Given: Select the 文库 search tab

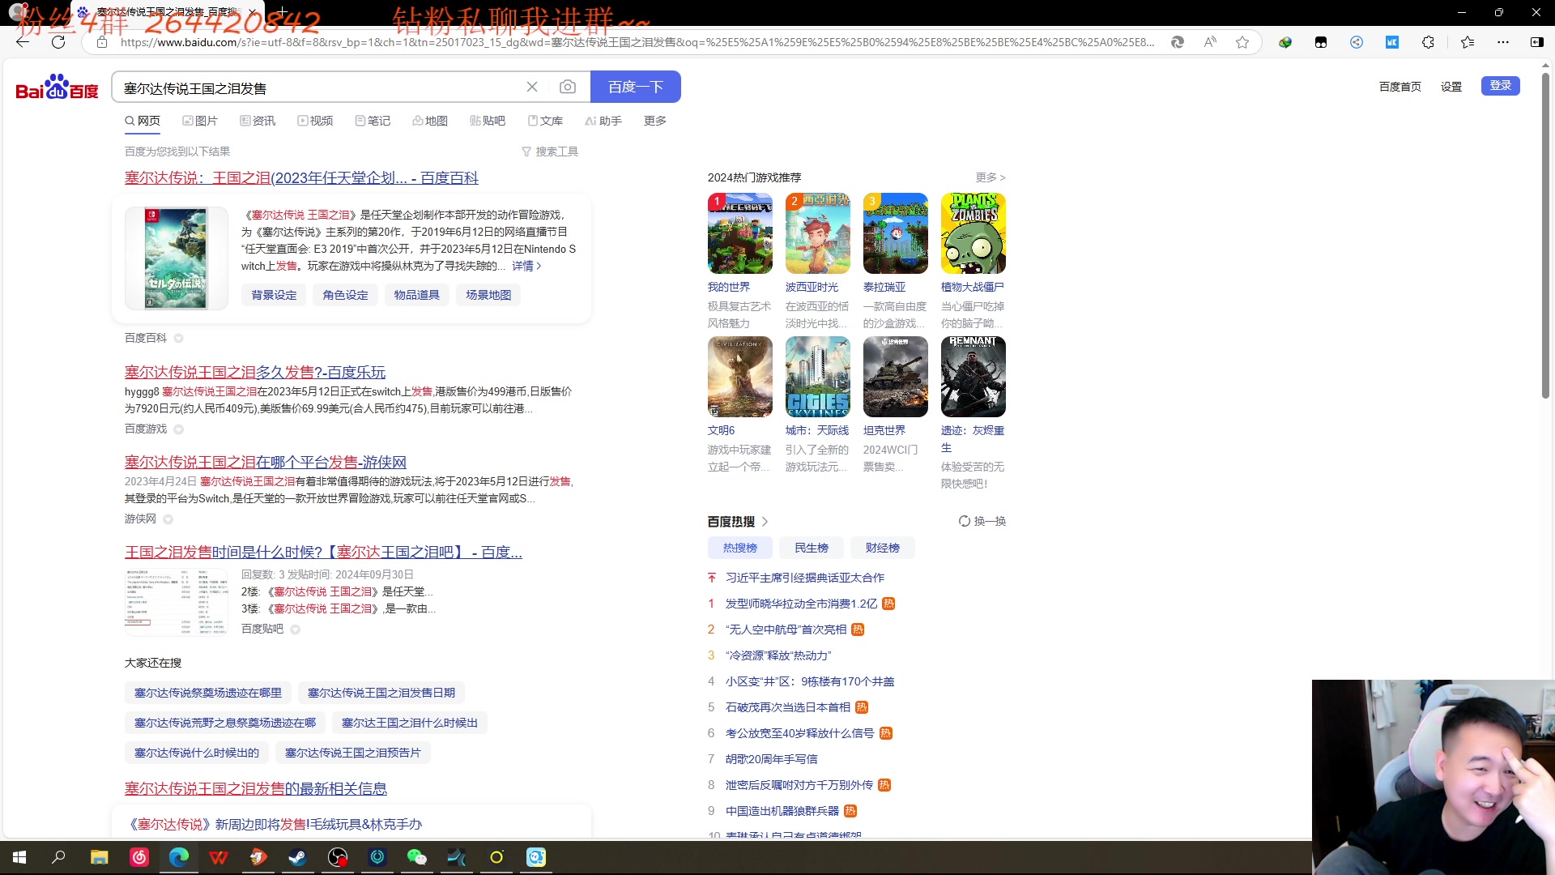Looking at the screenshot, I should [x=545, y=121].
